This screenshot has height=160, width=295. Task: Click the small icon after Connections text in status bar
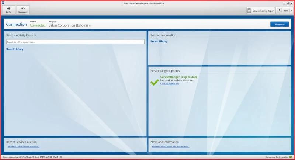coord(61,157)
